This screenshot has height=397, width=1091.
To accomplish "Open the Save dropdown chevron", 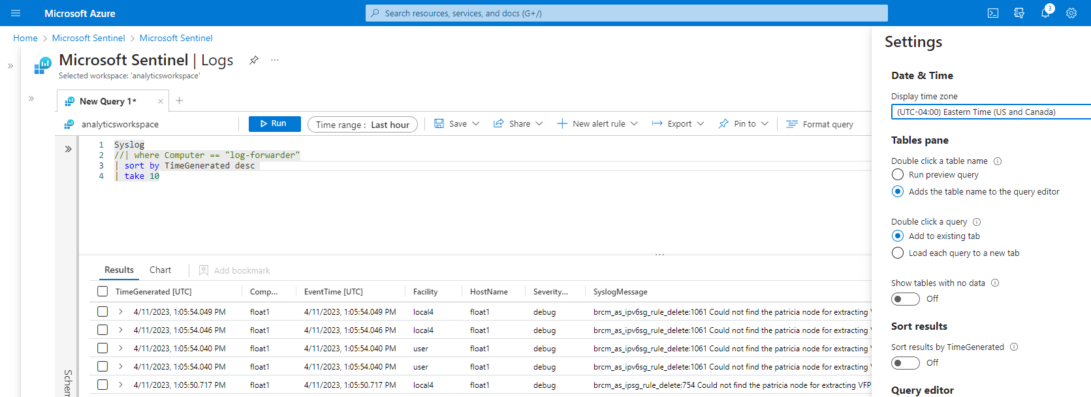I will click(x=475, y=123).
